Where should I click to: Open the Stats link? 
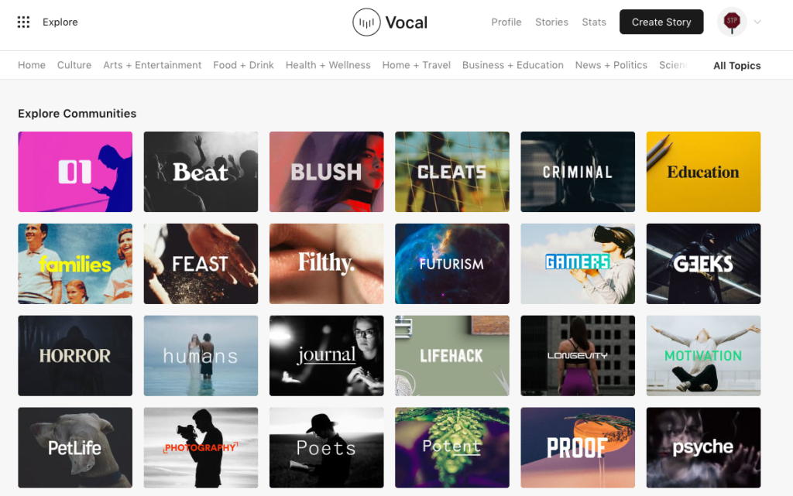[594, 22]
